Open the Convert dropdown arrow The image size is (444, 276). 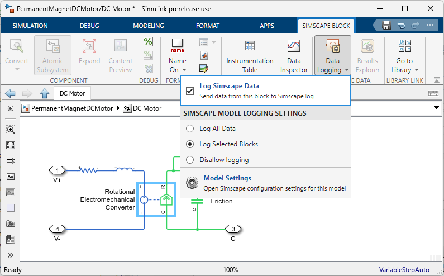(x=17, y=69)
